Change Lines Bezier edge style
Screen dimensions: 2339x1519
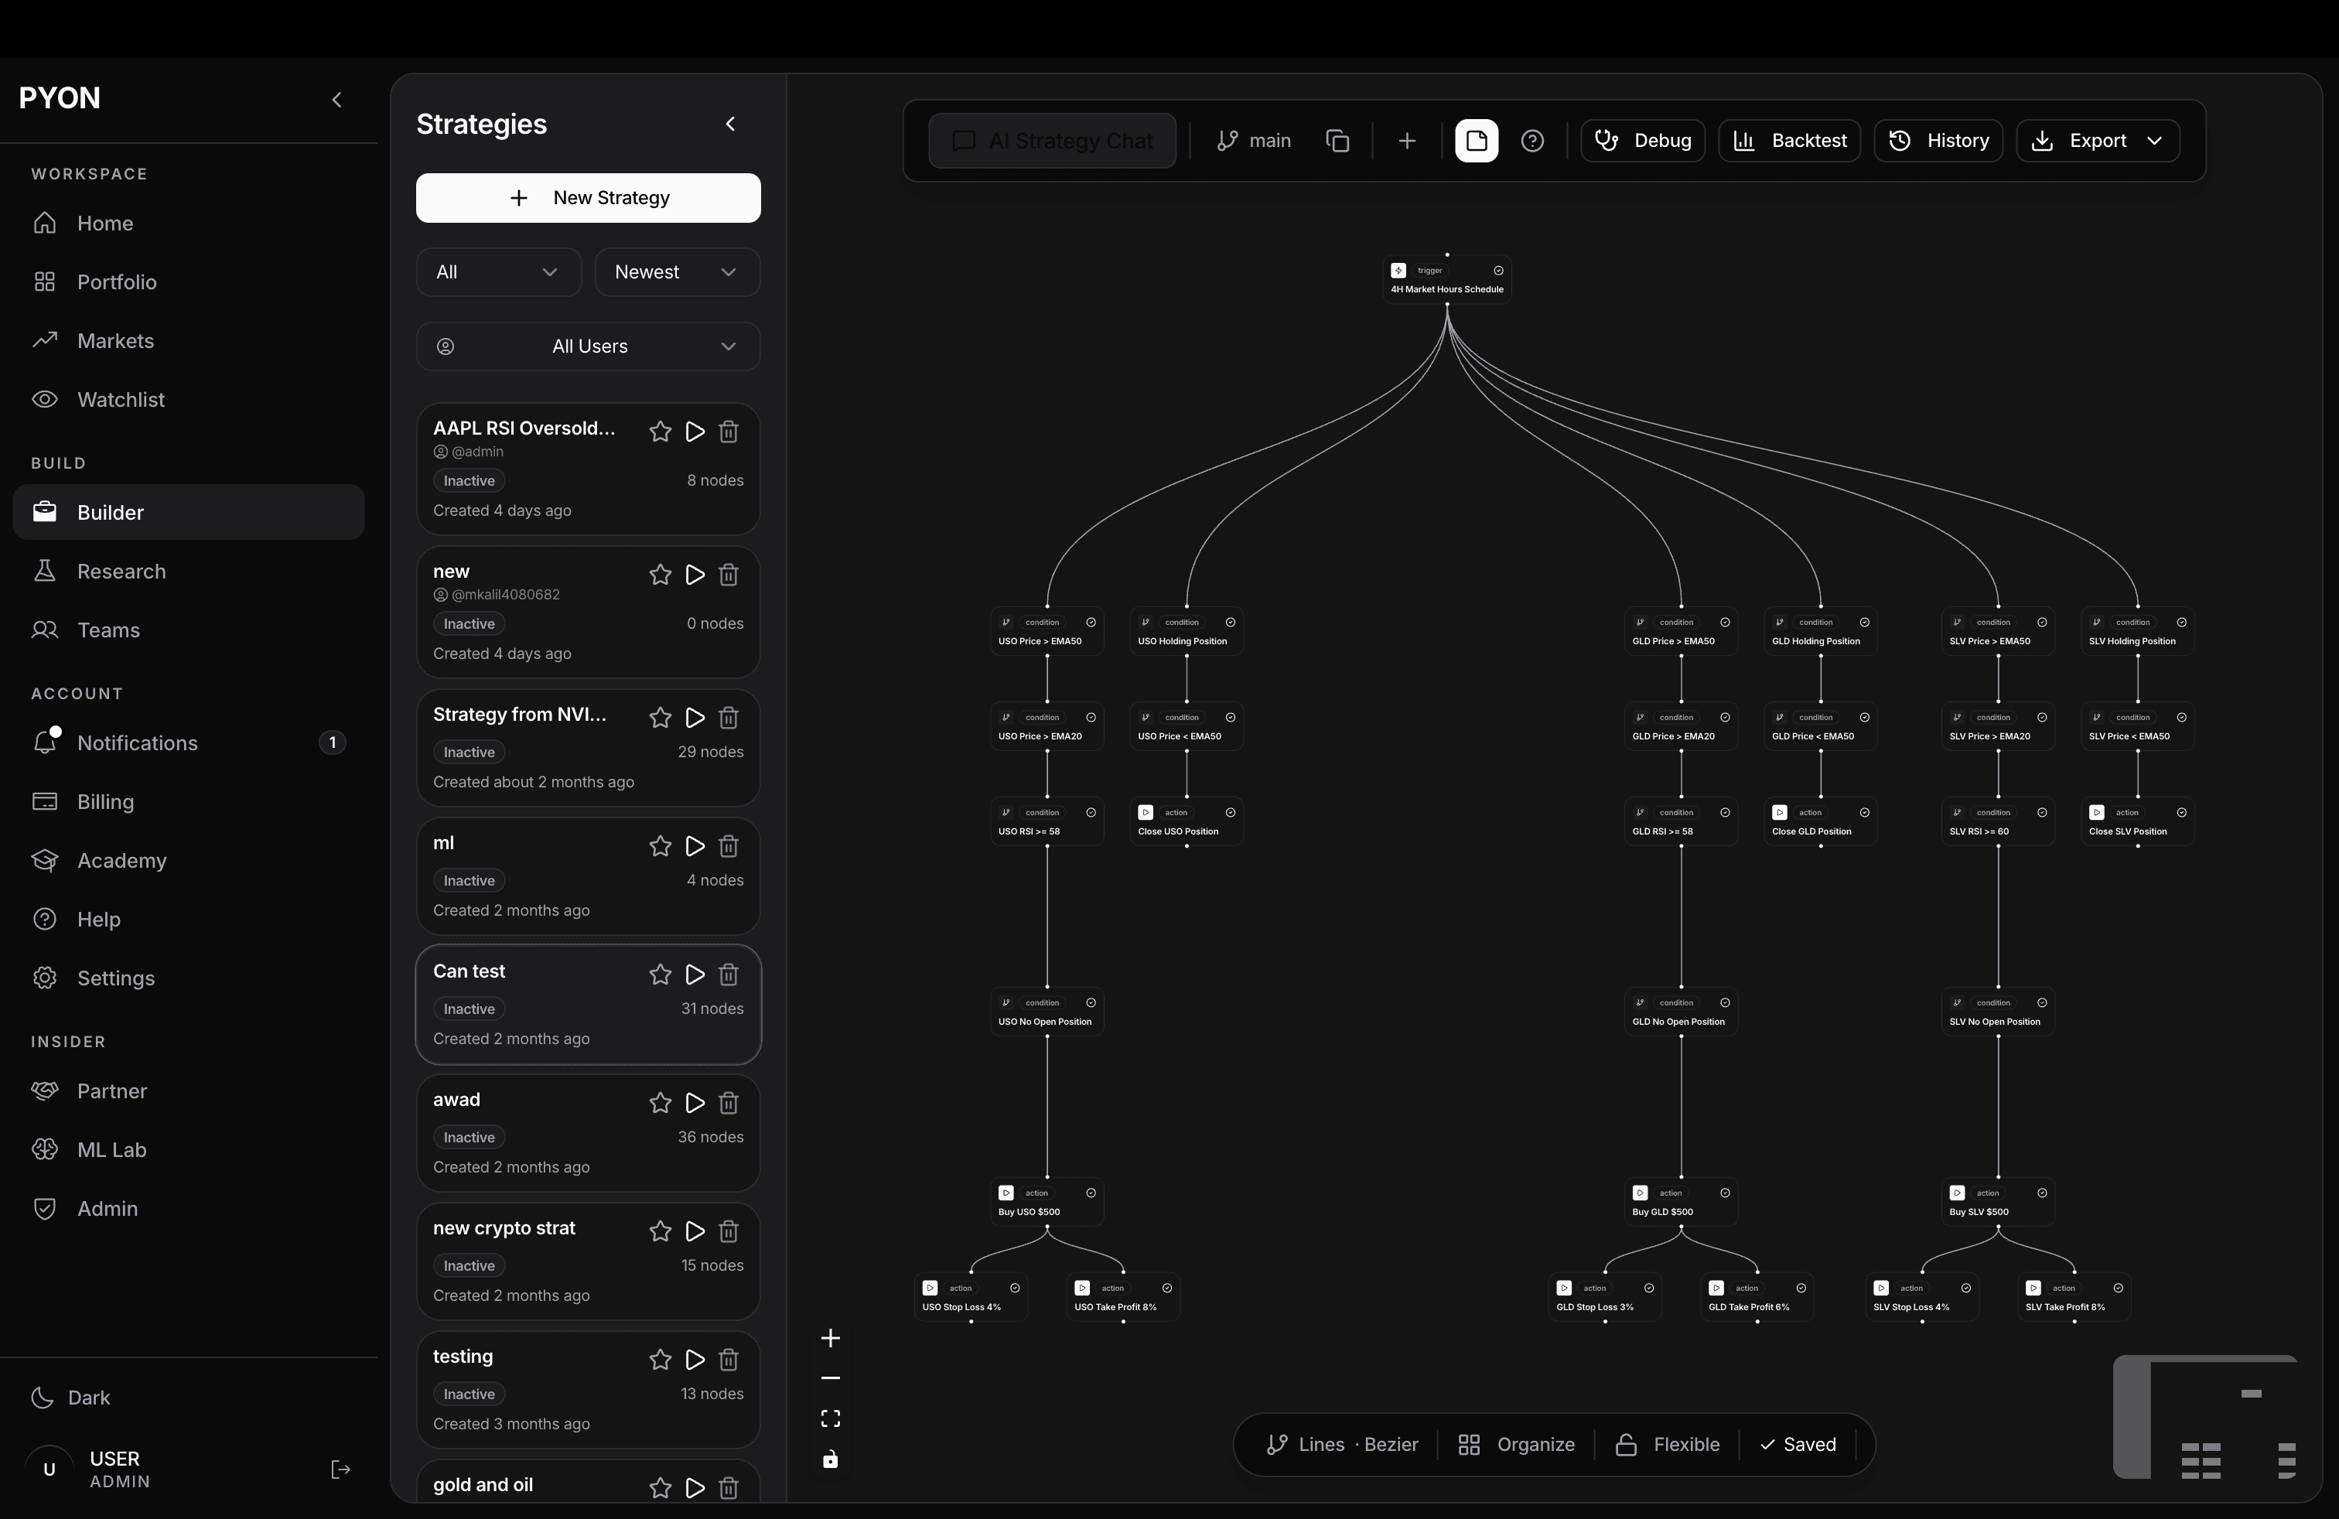tap(1343, 1444)
